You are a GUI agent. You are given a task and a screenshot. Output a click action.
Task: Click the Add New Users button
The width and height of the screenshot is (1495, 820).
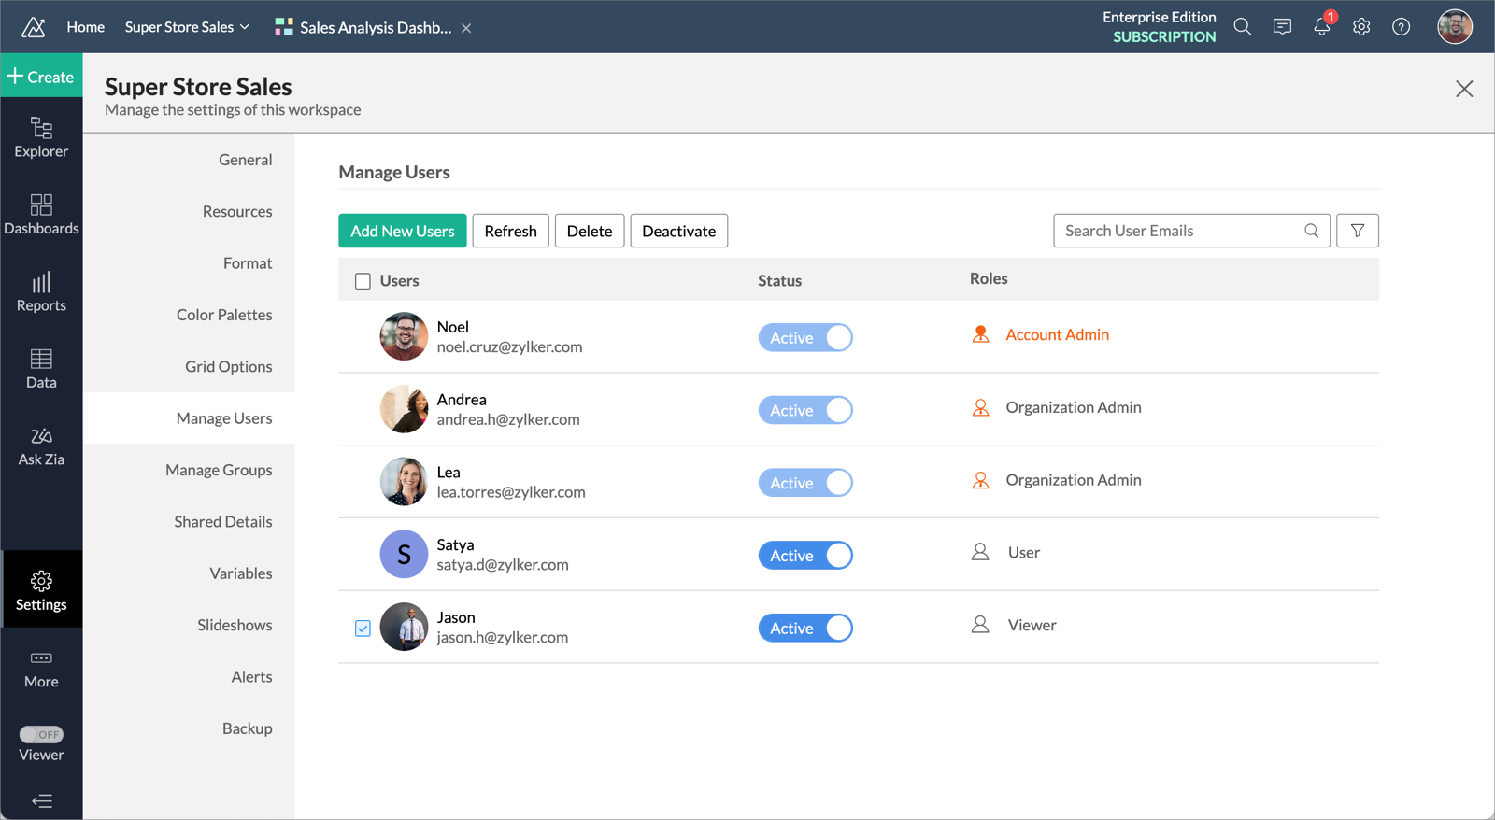pos(402,231)
